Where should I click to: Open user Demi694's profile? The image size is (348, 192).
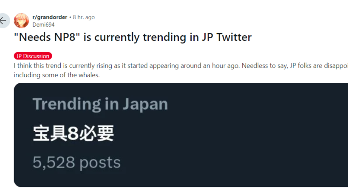(43, 25)
